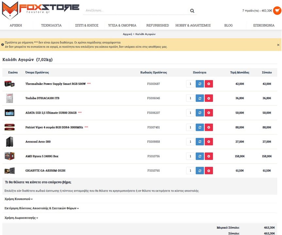Open GIGABYTE GA-AB350M-DS3H product link
Screen dimensions: 282x235
[45, 171]
